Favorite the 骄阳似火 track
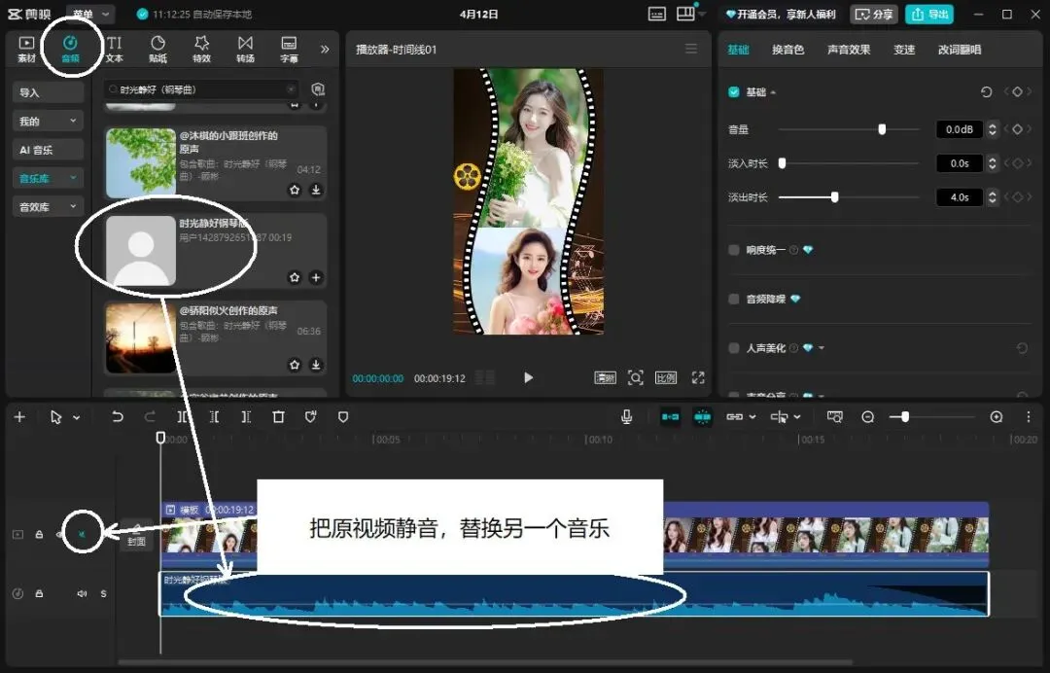The height and width of the screenshot is (673, 1050). [x=295, y=365]
